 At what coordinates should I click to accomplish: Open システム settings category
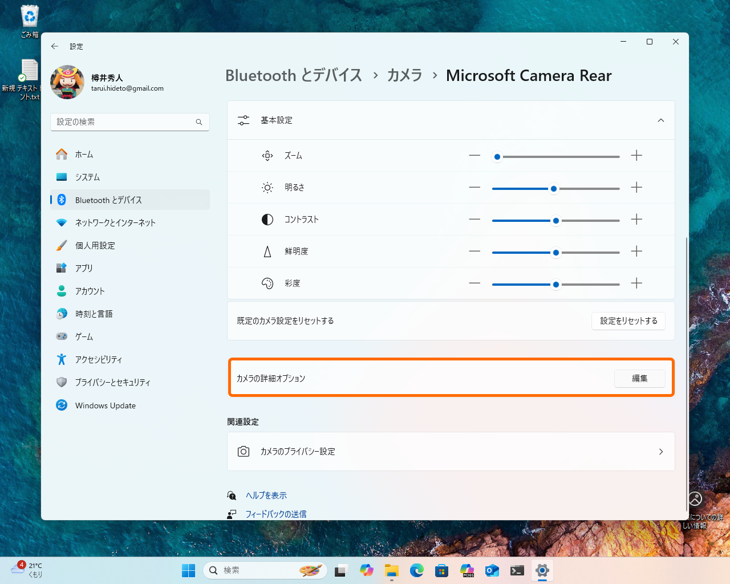[130, 177]
